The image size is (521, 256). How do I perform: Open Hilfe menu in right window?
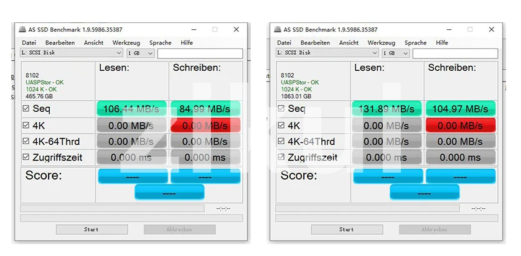pos(442,43)
